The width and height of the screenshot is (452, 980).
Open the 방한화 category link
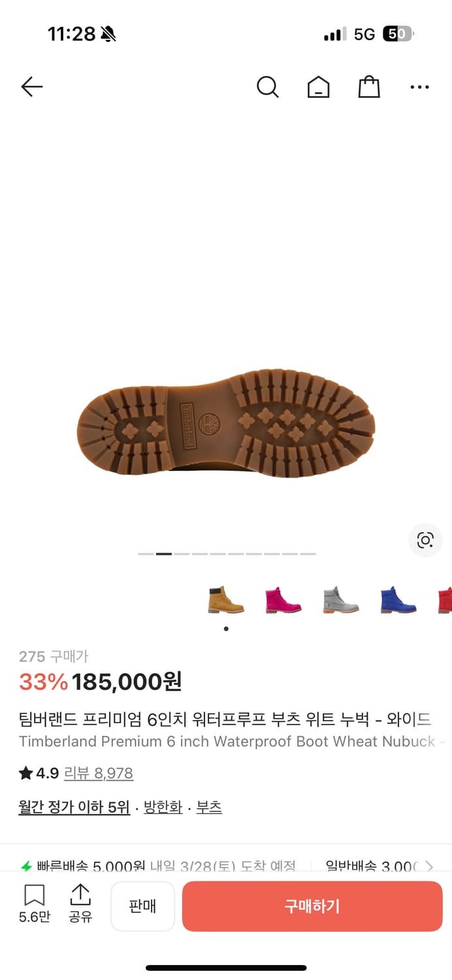pos(163,808)
